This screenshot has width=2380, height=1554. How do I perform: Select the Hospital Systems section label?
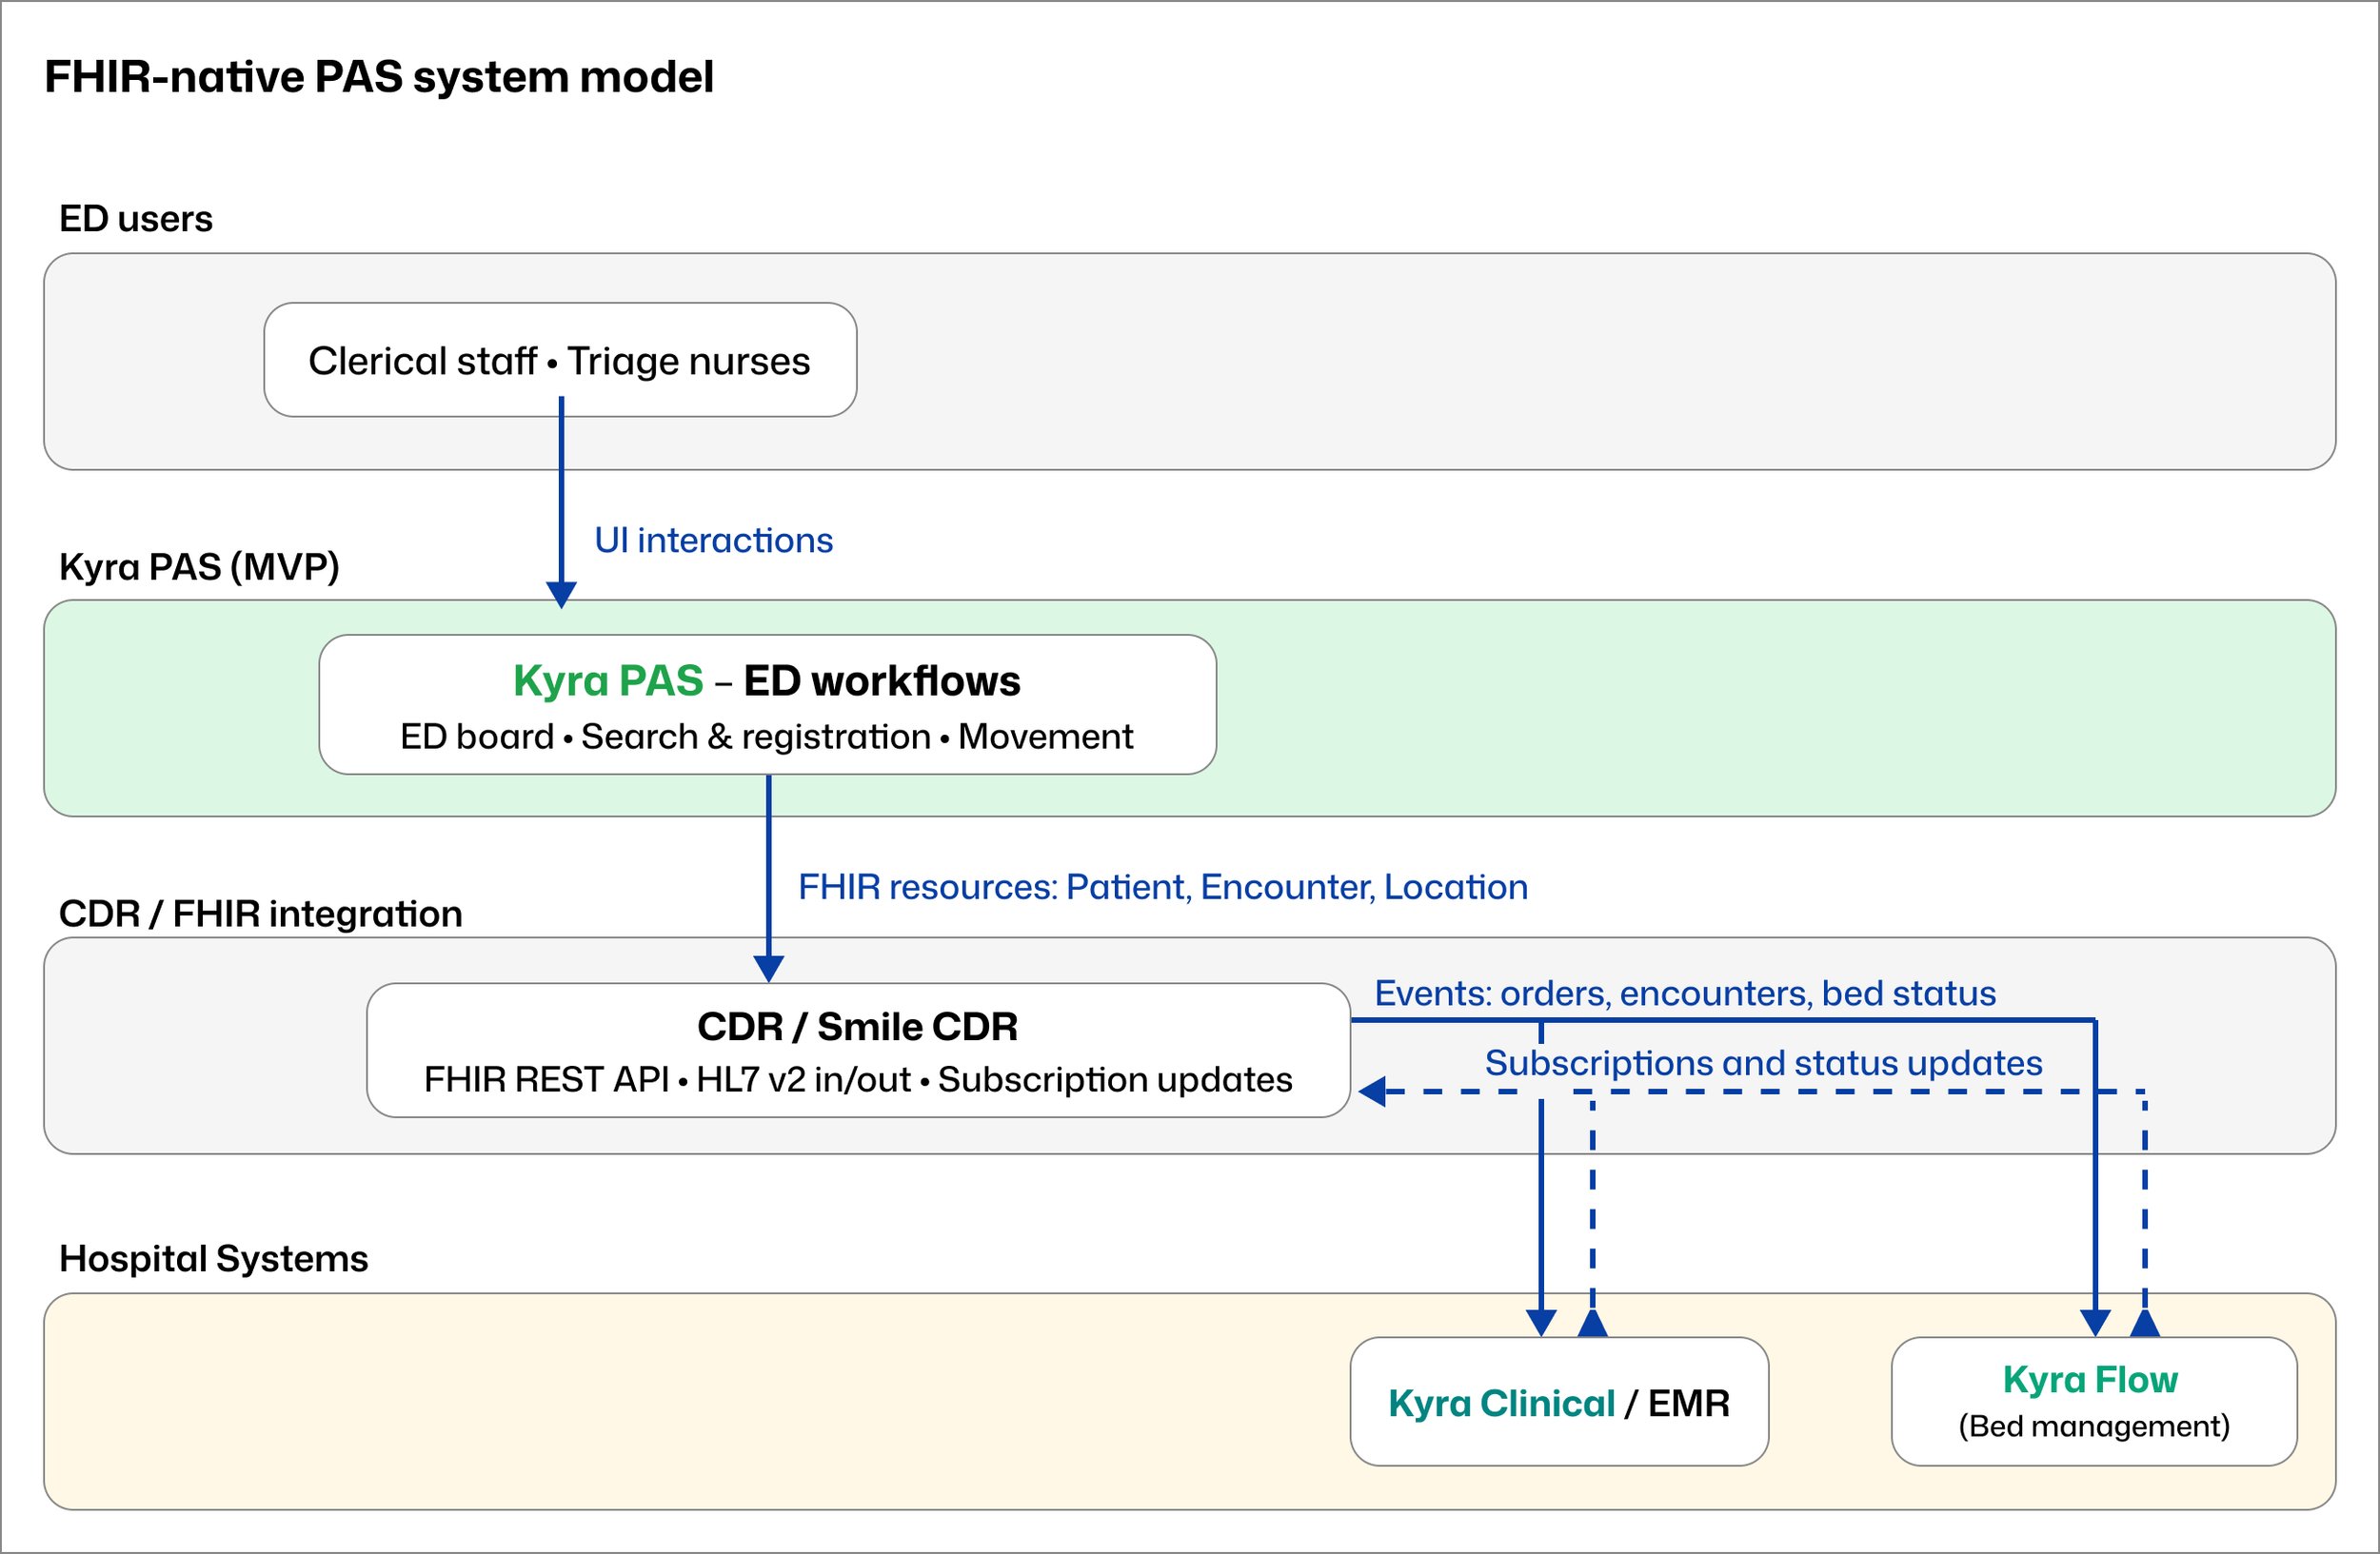(x=213, y=1257)
